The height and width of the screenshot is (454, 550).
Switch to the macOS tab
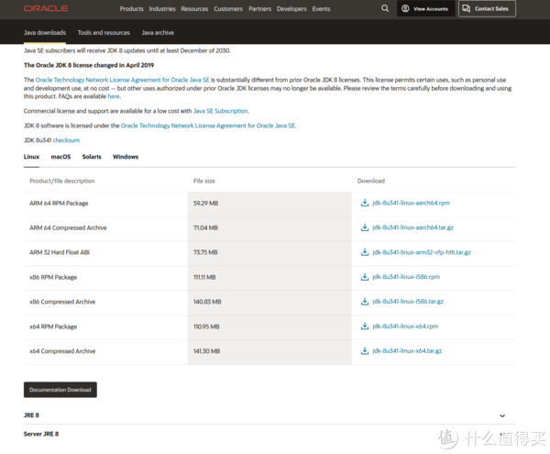[60, 157]
